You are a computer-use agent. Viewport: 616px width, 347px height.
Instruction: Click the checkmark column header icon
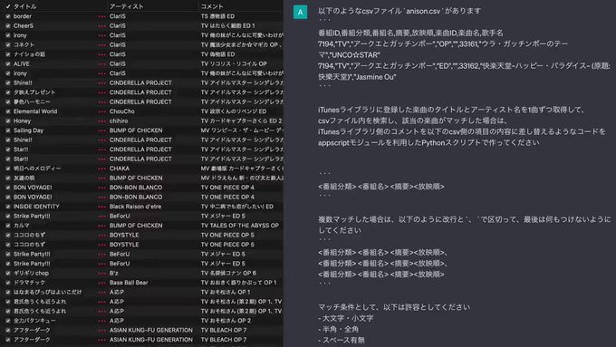[8, 6]
